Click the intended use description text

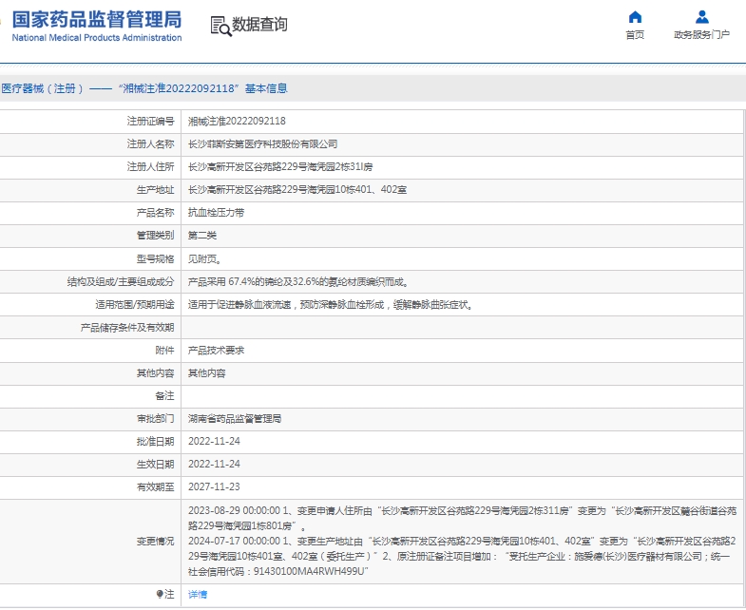(x=331, y=304)
